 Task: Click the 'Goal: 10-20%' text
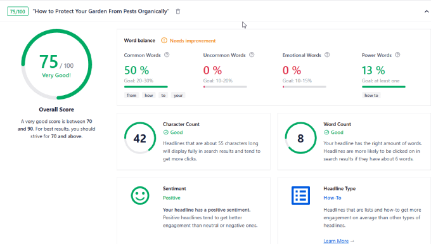click(217, 80)
